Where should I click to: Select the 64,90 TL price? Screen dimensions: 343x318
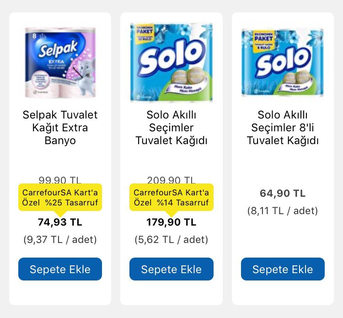[283, 194]
